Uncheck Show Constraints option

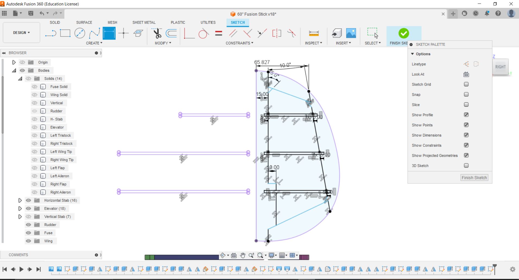click(466, 145)
